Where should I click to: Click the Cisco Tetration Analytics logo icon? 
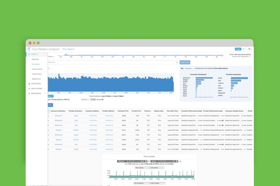pyautogui.click(x=29, y=49)
